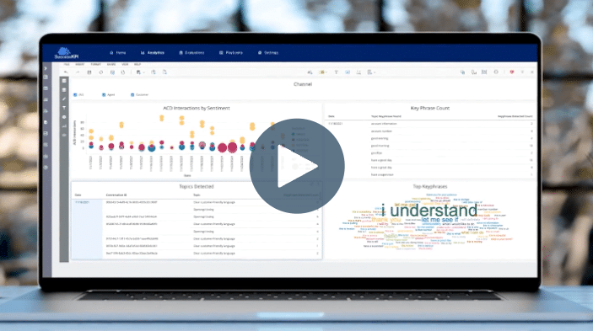Select the account number row
The image size is (593, 331).
click(x=430, y=131)
